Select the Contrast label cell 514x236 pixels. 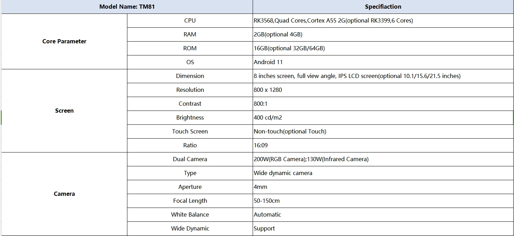(190, 104)
